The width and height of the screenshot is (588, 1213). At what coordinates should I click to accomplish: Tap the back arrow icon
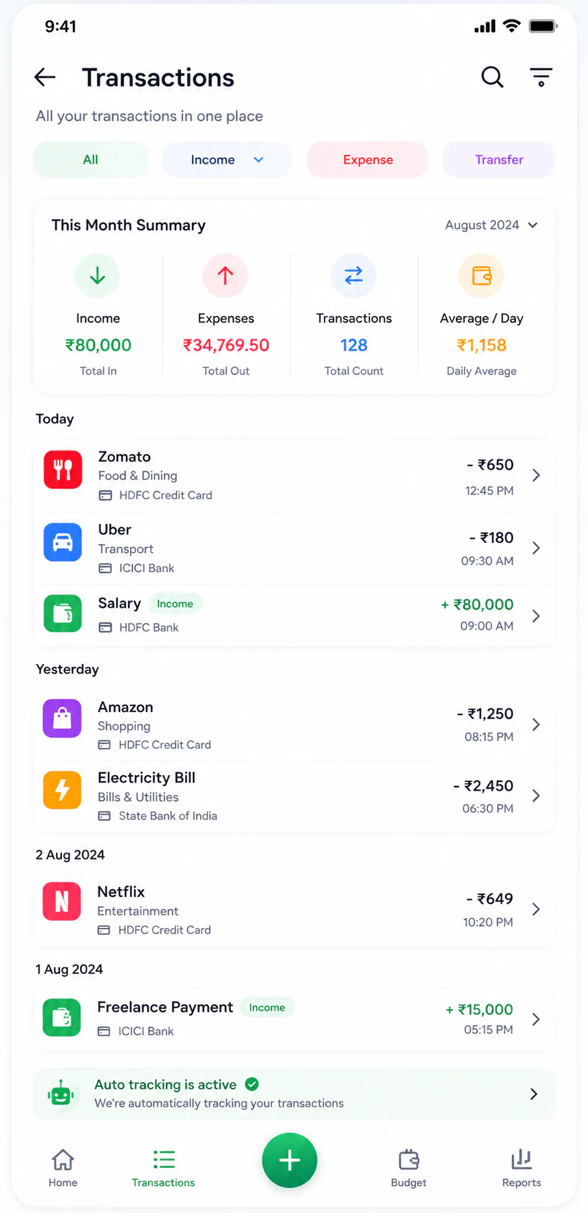click(x=45, y=77)
